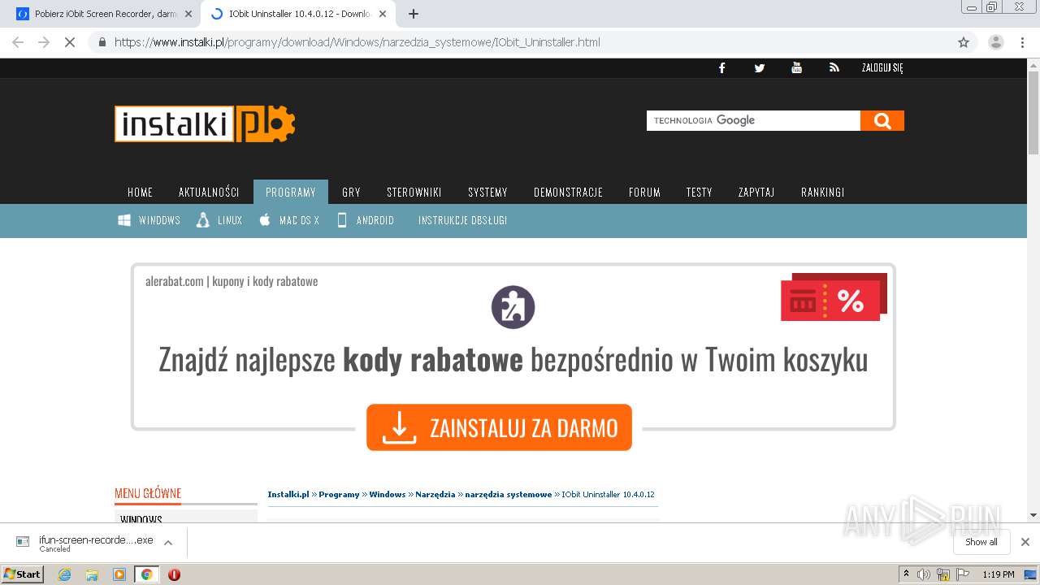Click the Windows Start button
This screenshot has height=585, width=1040.
(x=23, y=574)
